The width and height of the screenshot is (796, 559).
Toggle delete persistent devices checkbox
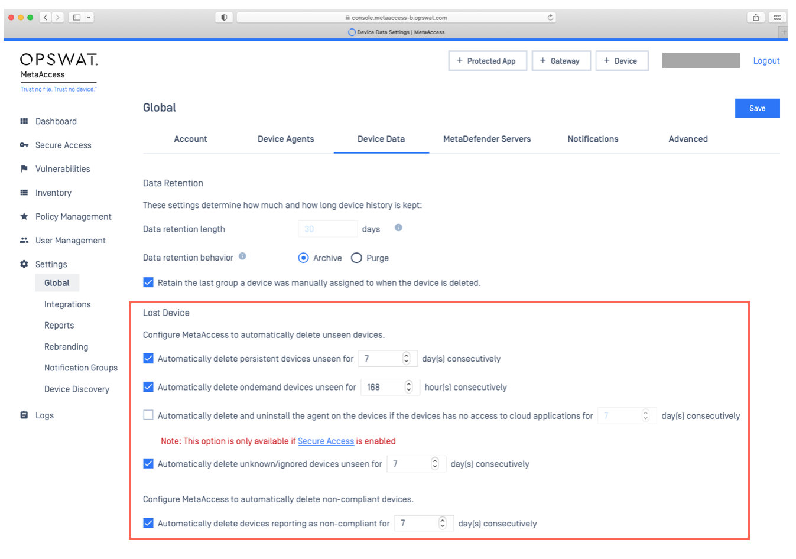pos(148,358)
